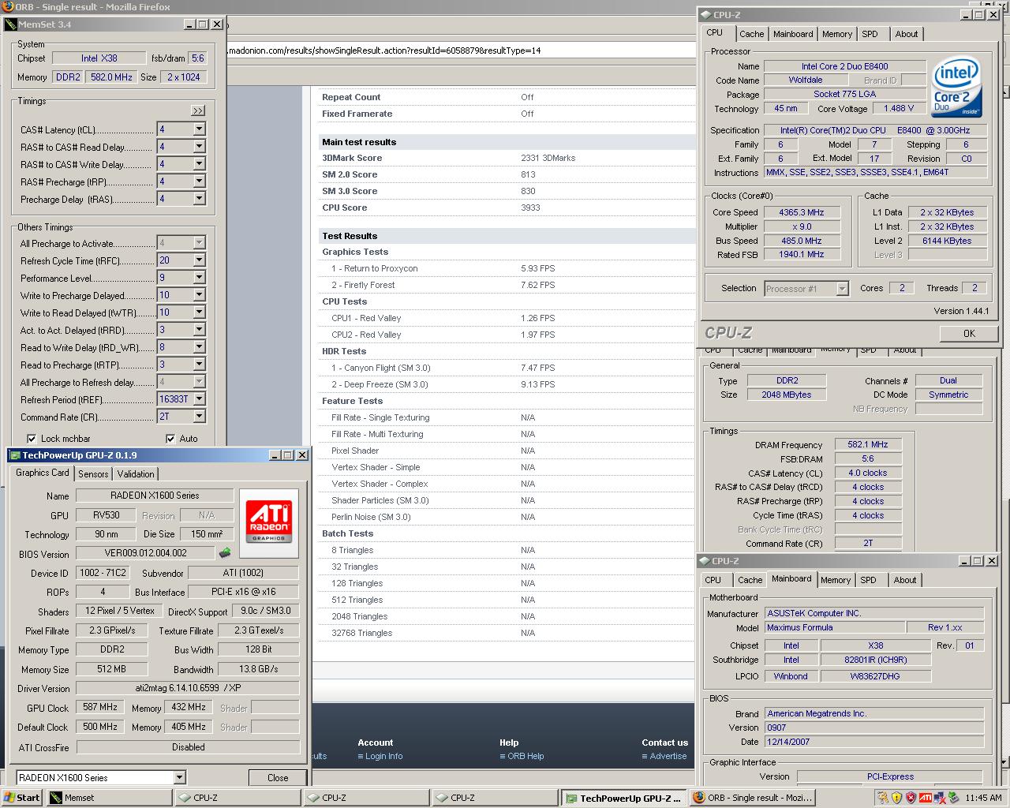This screenshot has height=808, width=1010.
Task: Open Mainboard tab in top CPU-Z window
Action: coord(793,34)
